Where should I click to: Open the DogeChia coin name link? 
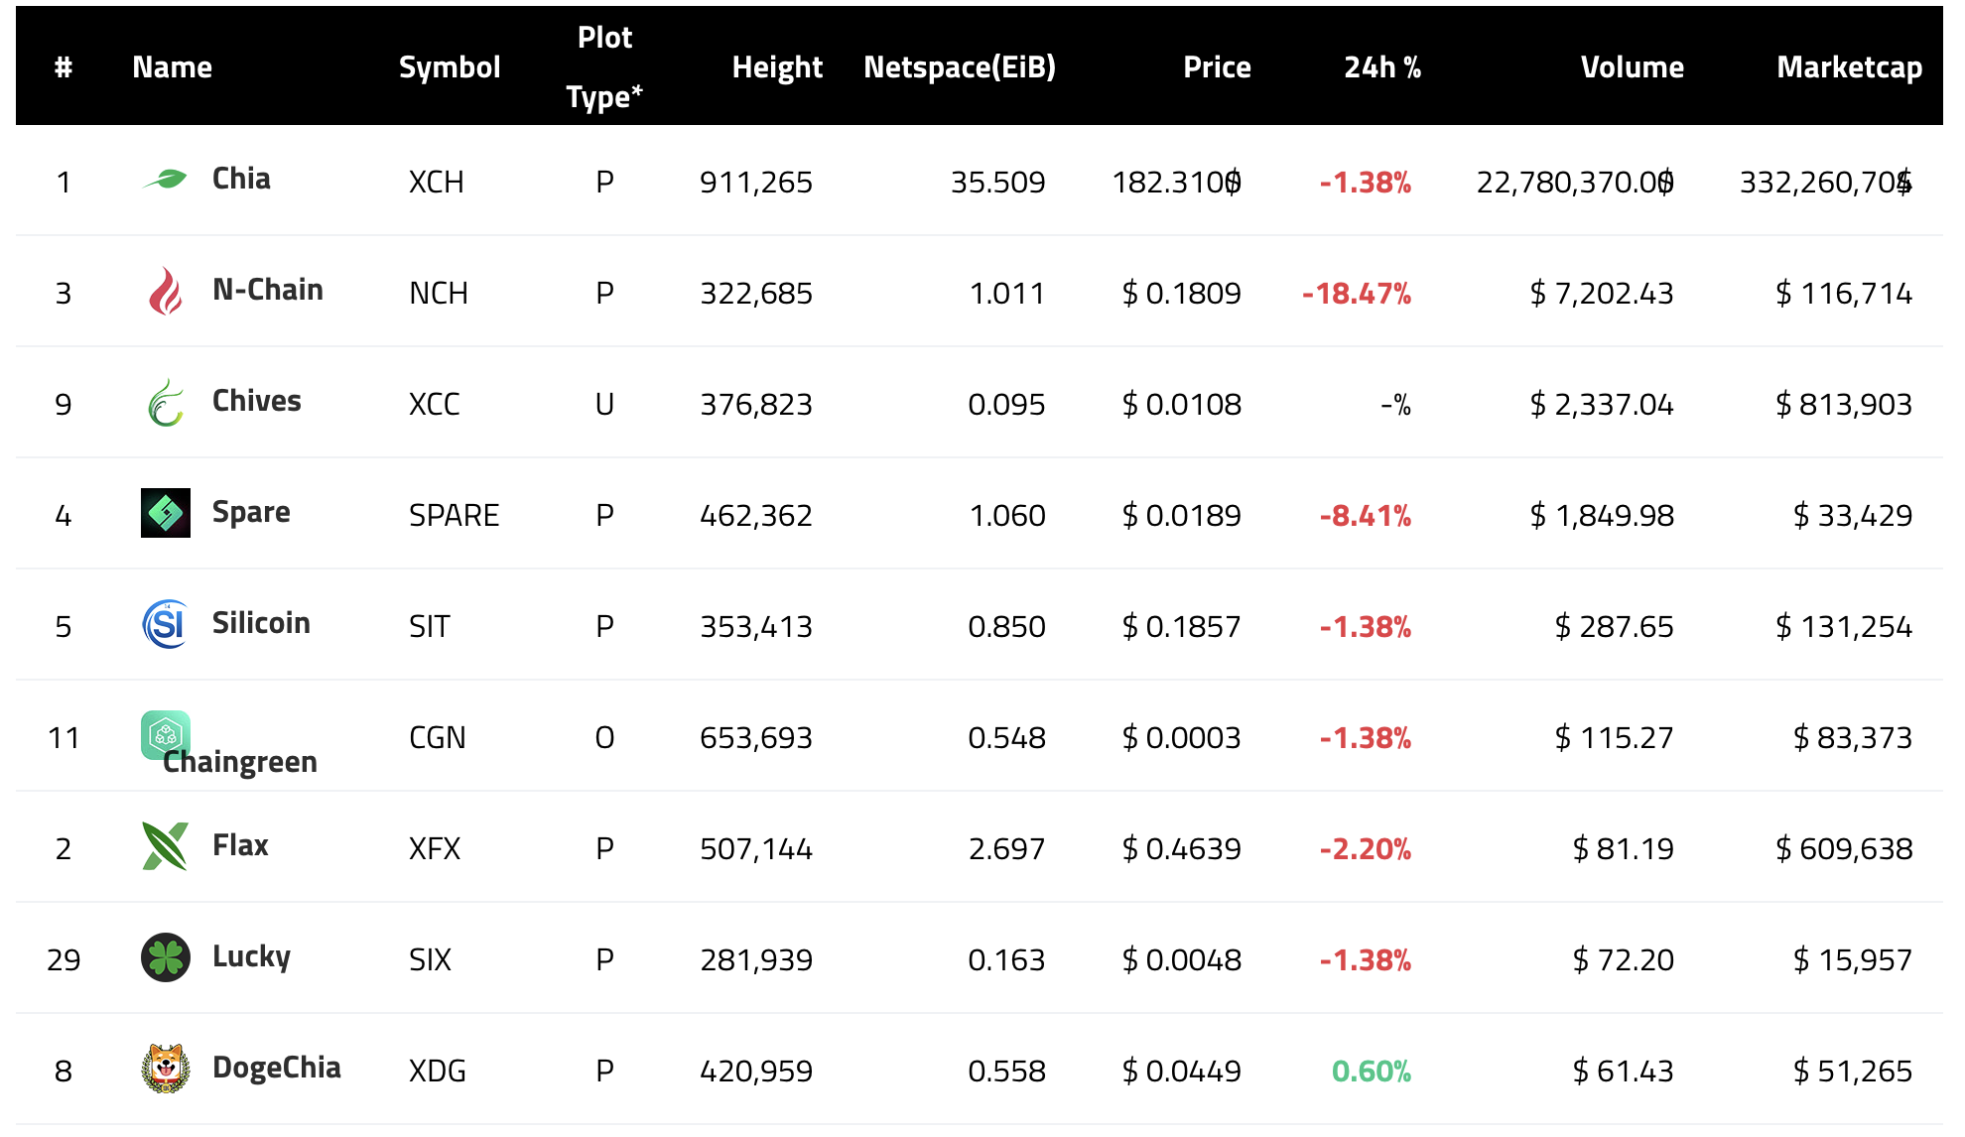click(276, 1068)
